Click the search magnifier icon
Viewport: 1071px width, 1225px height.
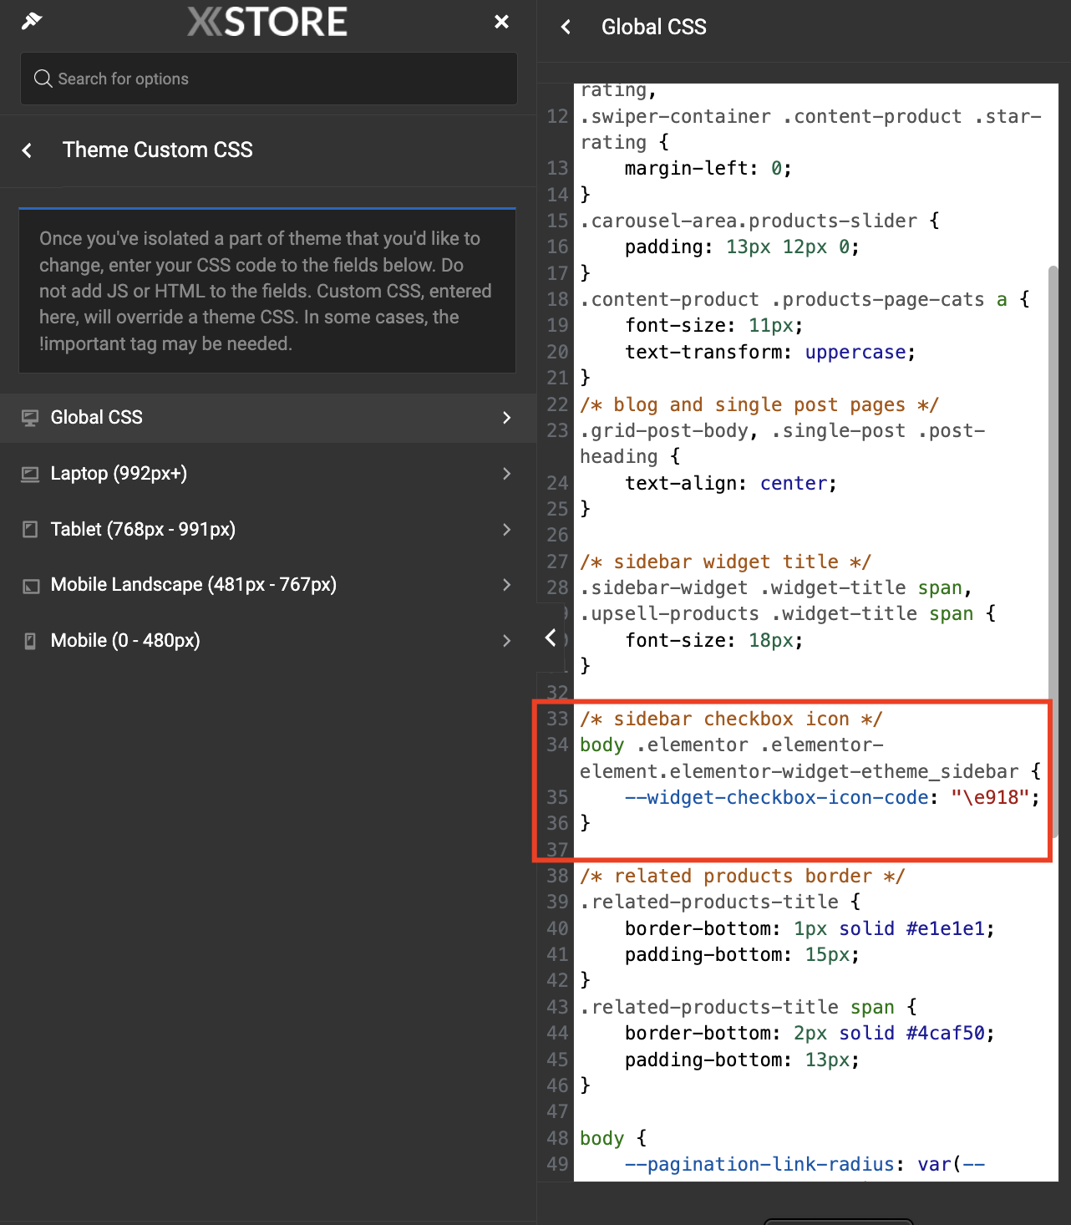43,79
